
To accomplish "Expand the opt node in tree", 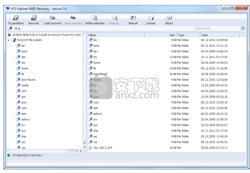I will 12,97.
